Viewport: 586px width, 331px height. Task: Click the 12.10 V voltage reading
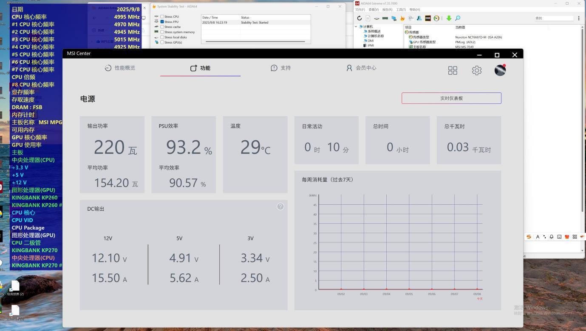point(109,258)
